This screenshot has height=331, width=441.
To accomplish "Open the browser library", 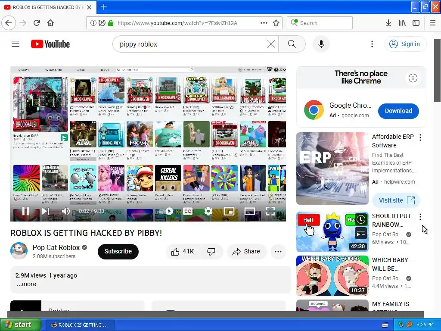I will click(x=402, y=23).
